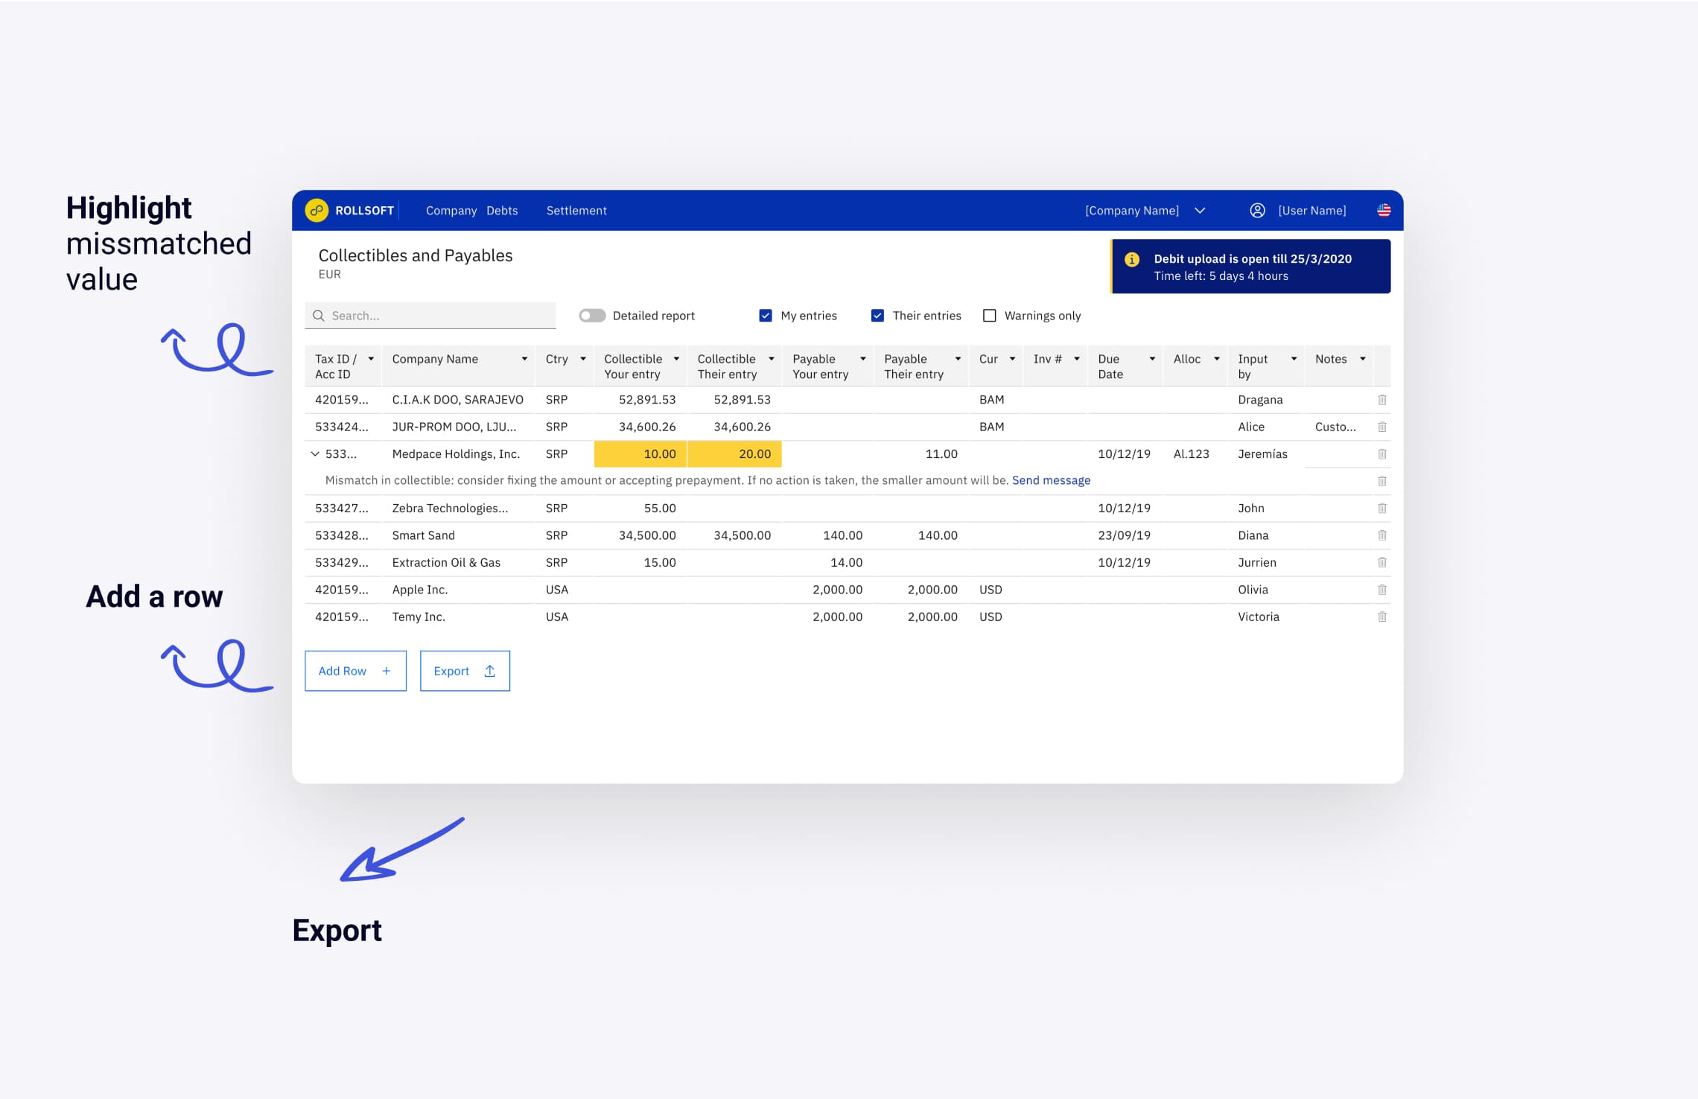Open Payable Your entry column filter
The image size is (1698, 1099).
[x=863, y=359]
